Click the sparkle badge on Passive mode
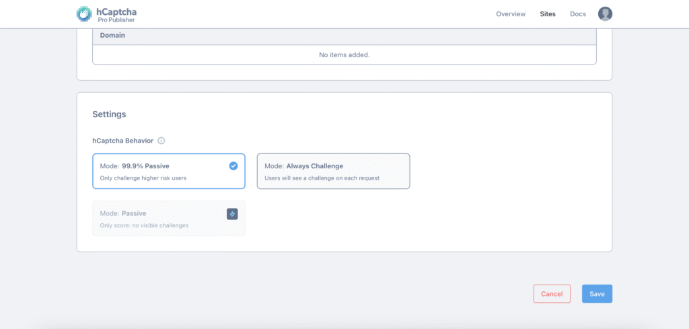The width and height of the screenshot is (689, 329). click(232, 213)
